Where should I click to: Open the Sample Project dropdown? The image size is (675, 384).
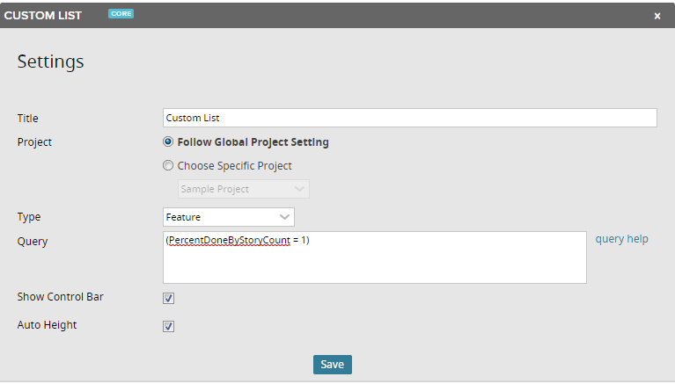pyautogui.click(x=244, y=189)
